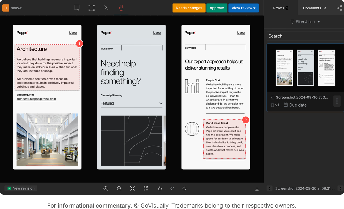The width and height of the screenshot is (344, 209).
Task: Open the View review dropdown
Action: pos(244,8)
